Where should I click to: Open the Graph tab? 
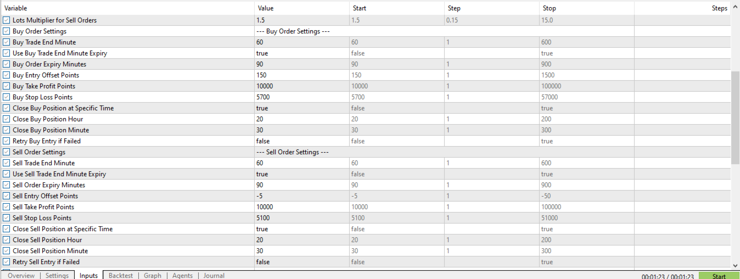click(x=153, y=276)
